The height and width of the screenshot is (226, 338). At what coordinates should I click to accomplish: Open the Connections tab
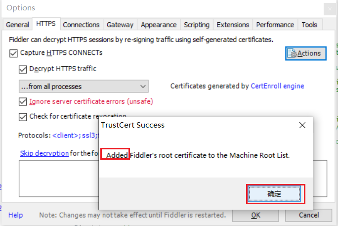point(81,25)
